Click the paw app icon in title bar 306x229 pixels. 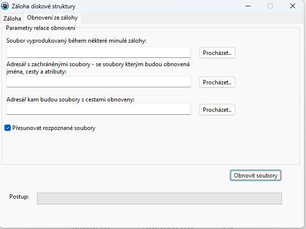coord(6,6)
